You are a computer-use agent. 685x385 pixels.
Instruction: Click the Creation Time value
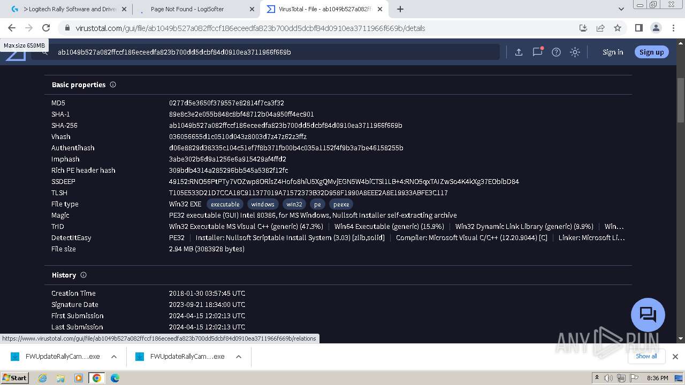(207, 293)
